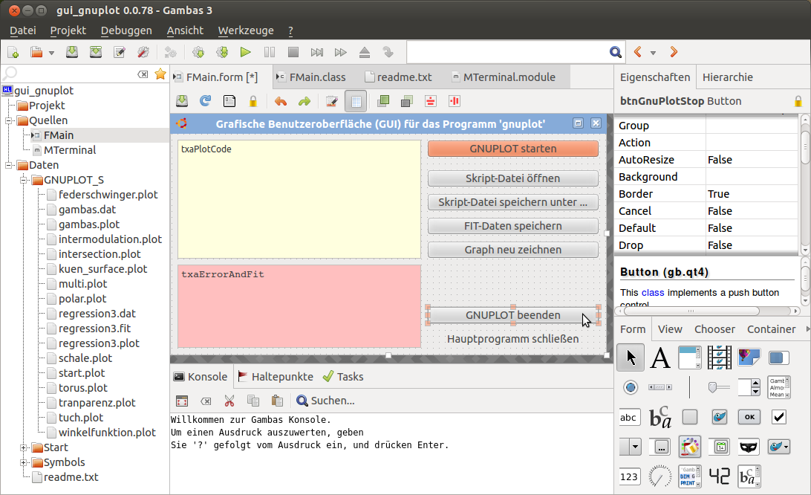
Task: Run the project with the green play icon
Action: [245, 53]
